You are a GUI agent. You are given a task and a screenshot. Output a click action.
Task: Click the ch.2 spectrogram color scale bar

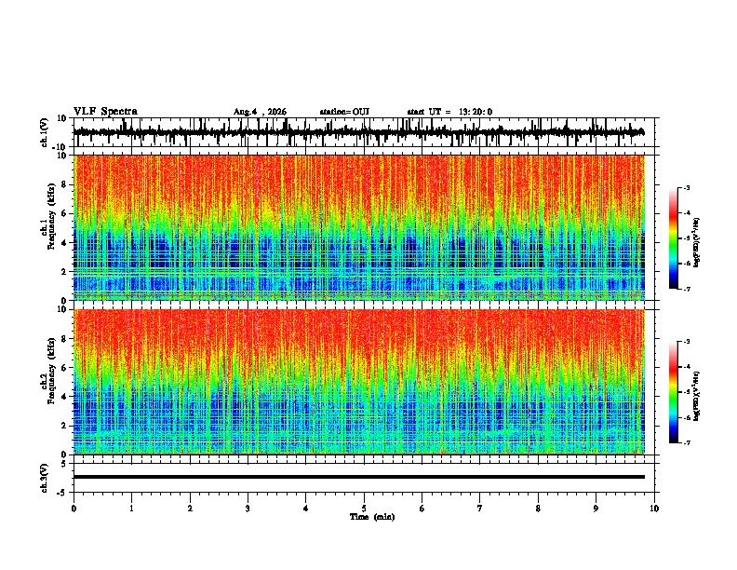[674, 392]
